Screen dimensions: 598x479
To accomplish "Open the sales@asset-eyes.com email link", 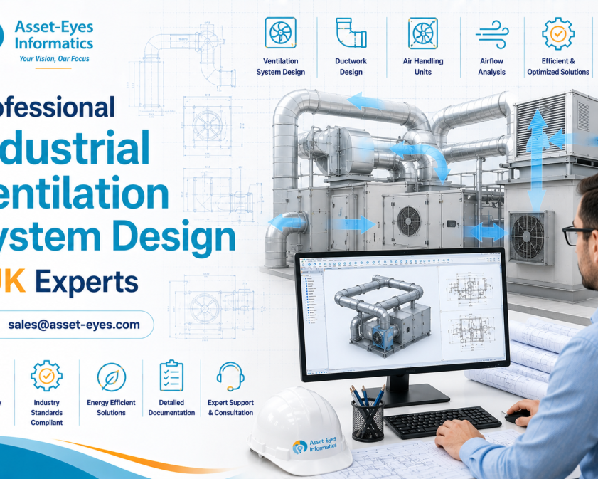I will [74, 325].
